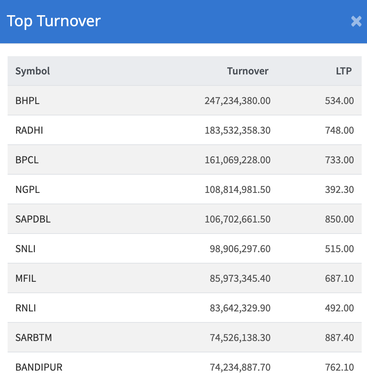Screen dimensions: 367x379
Task: Click the LTP value 733.00
Action: [339, 160]
